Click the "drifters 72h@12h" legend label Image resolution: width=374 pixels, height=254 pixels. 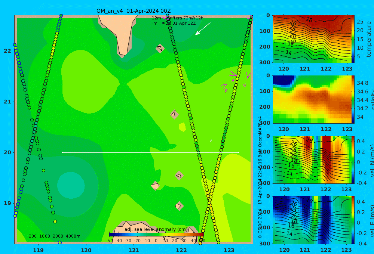185,18
